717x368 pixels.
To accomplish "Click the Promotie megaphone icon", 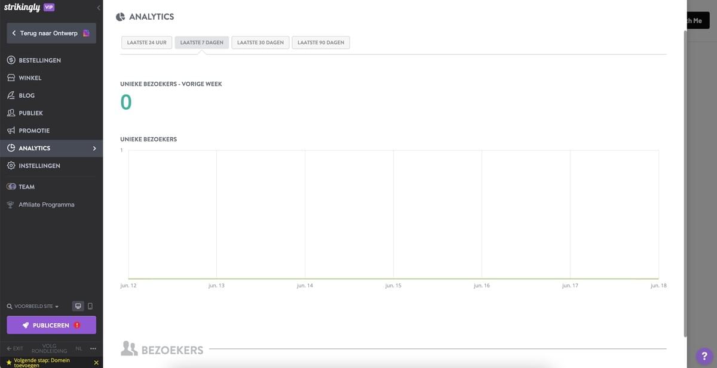I will coord(11,131).
